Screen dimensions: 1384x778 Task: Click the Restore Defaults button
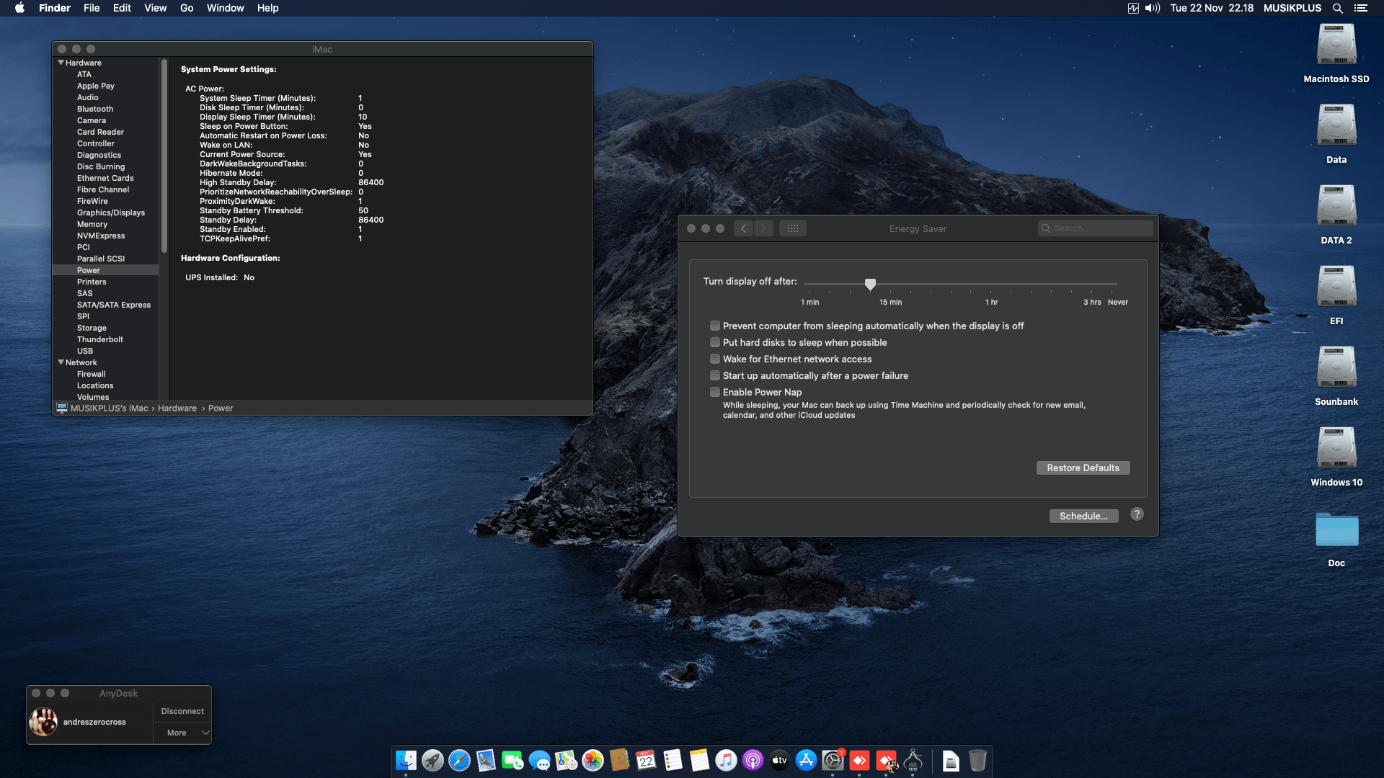tap(1083, 468)
